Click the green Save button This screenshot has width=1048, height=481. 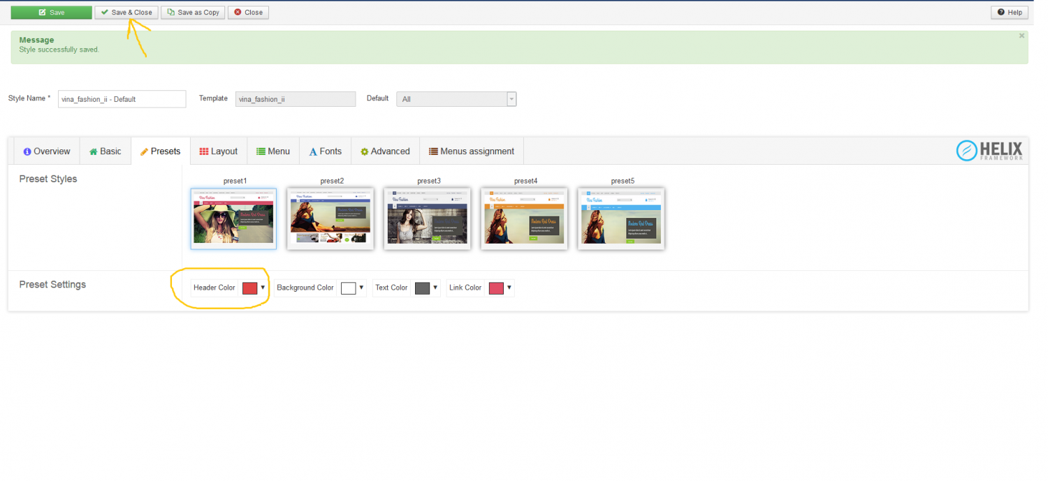tap(51, 13)
